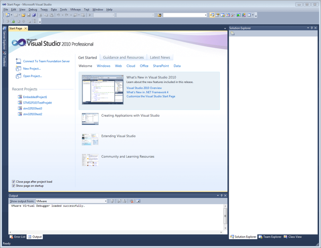Click the Open Project folder icon

point(18,76)
